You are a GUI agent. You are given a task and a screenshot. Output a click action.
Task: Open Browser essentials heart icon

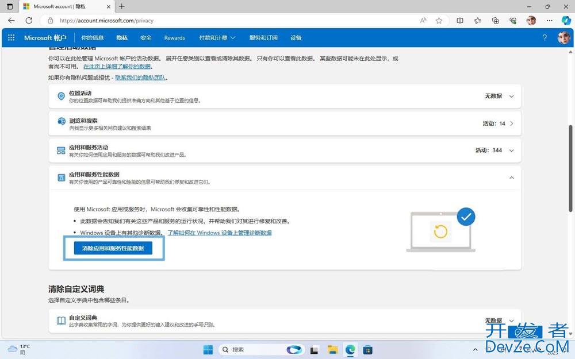[x=513, y=21]
